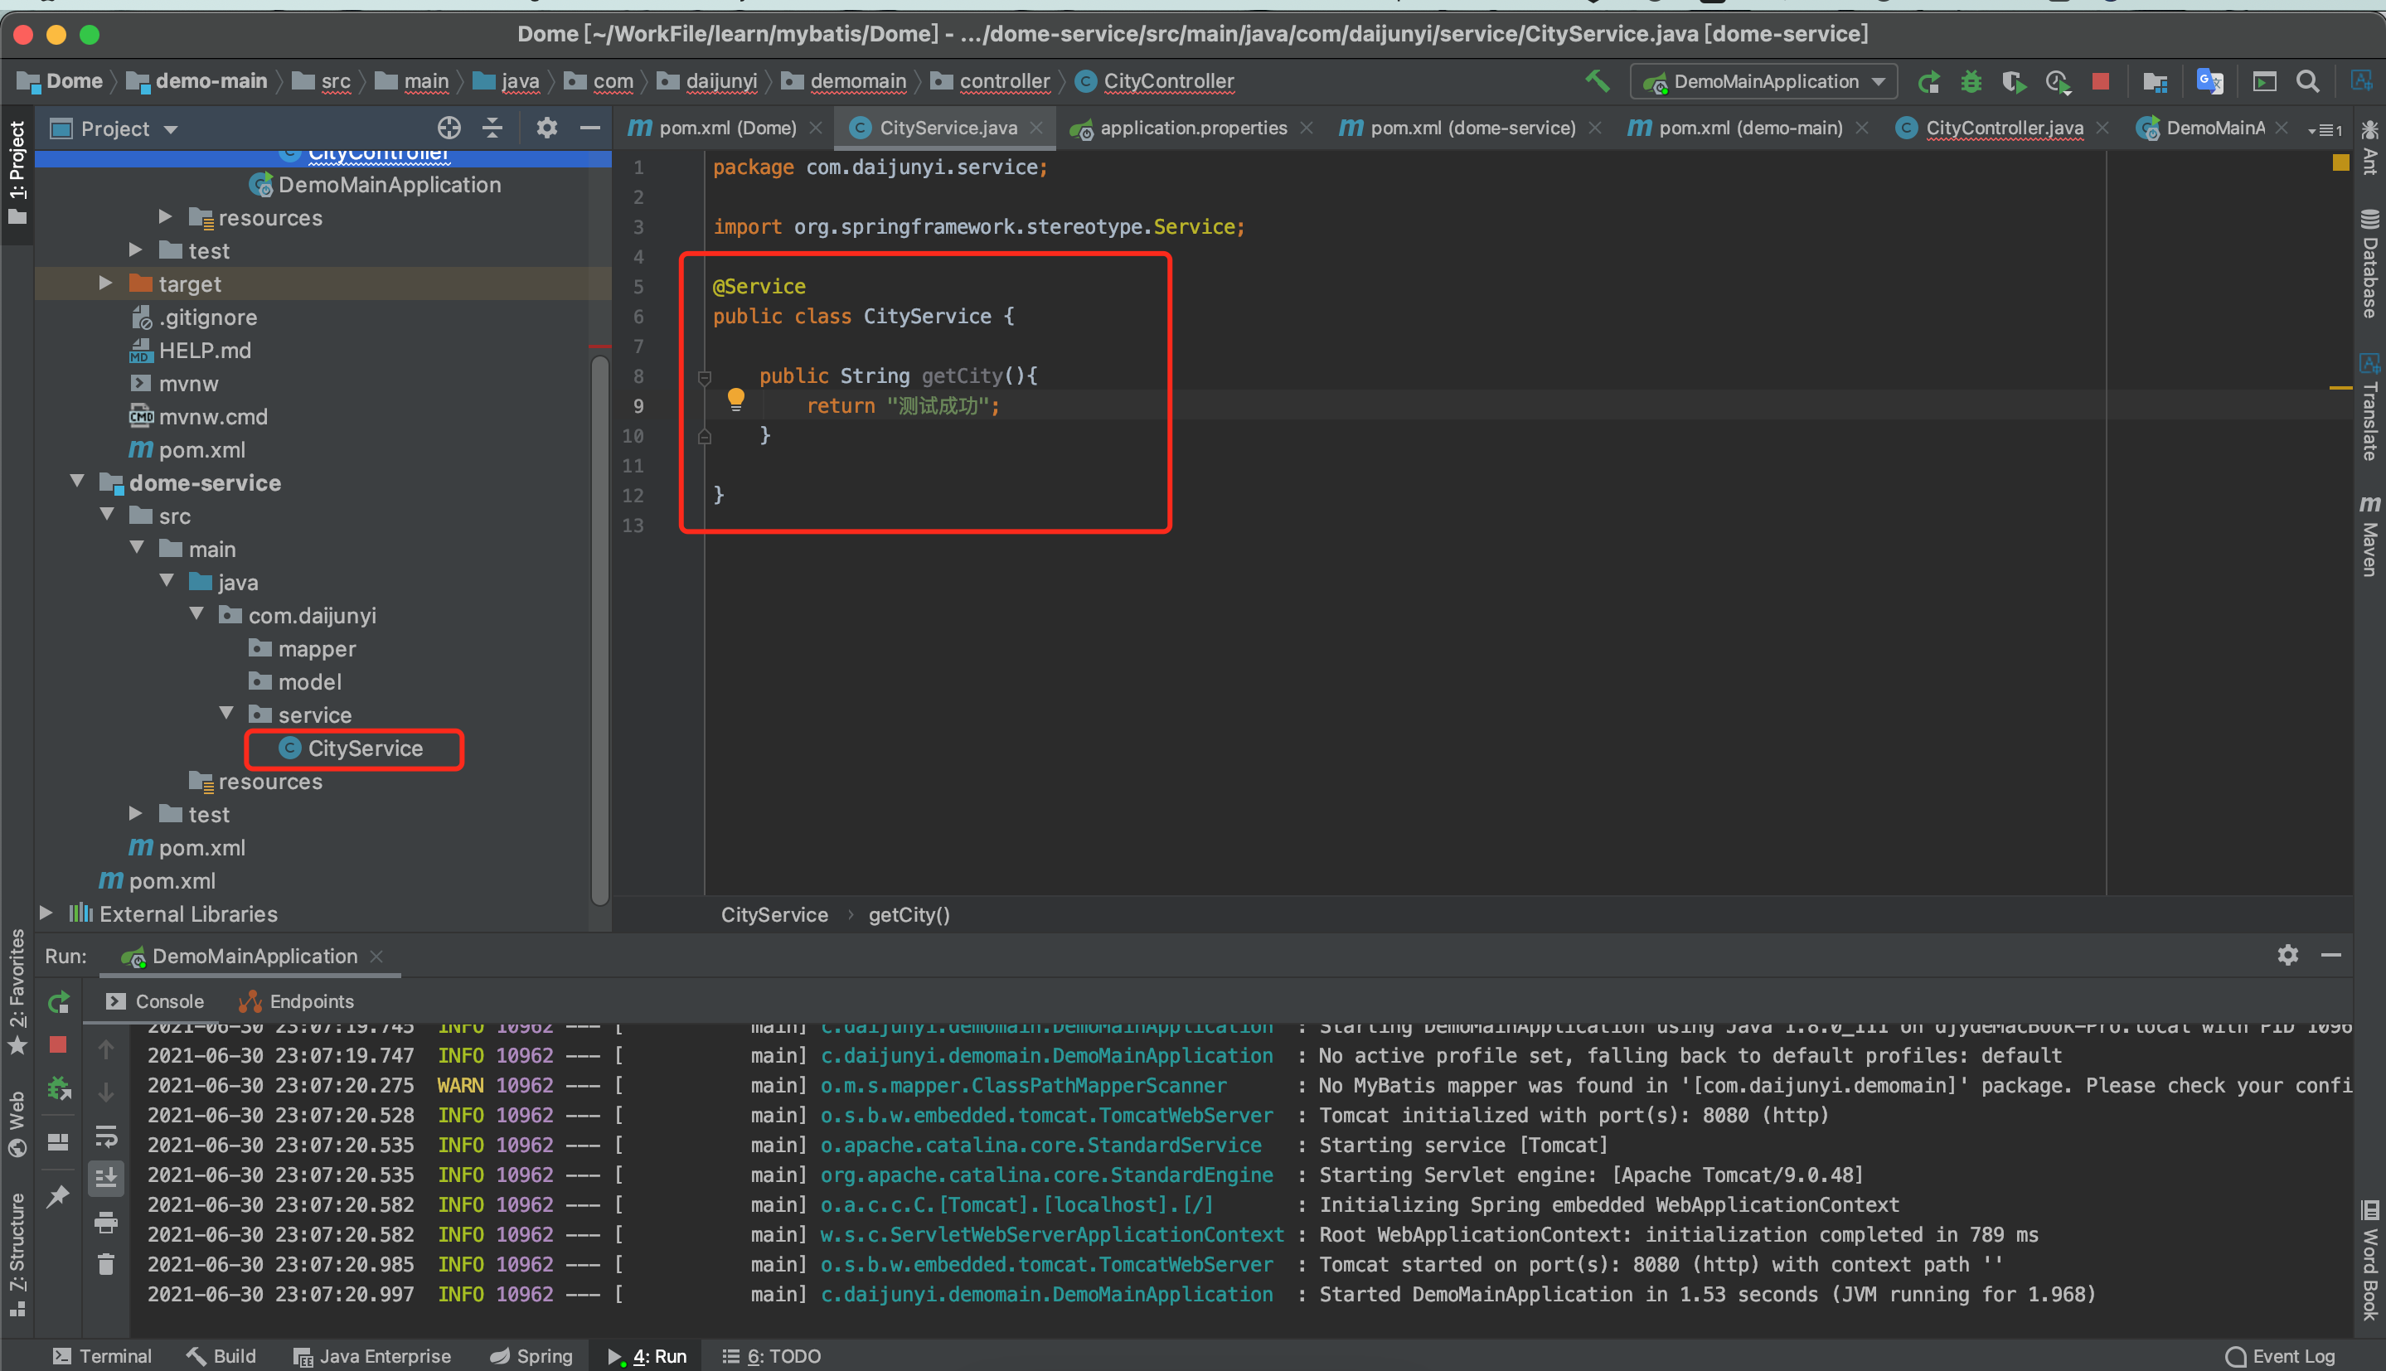Viewport: 2386px width, 1371px height.
Task: Open the Endpoints tab in Run panel
Action: point(297,1001)
